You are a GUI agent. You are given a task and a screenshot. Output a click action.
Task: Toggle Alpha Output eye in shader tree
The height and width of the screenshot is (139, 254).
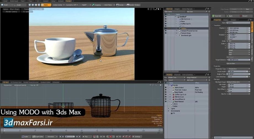166,87
